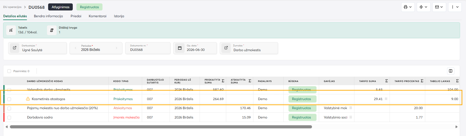
Task: Click the Op. data field 2026-06-30
Action: point(195,48)
